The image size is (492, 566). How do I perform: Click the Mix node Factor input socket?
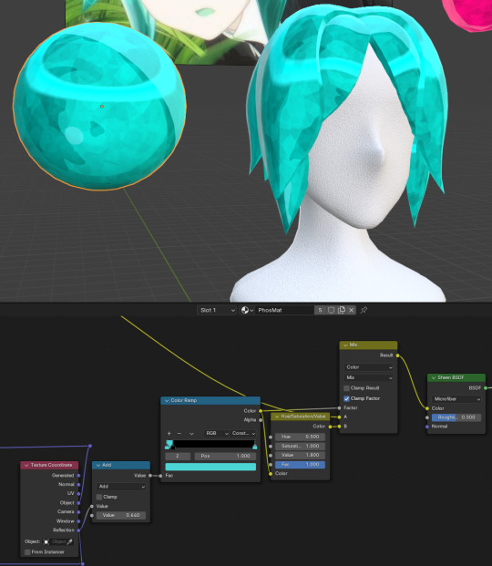point(339,408)
